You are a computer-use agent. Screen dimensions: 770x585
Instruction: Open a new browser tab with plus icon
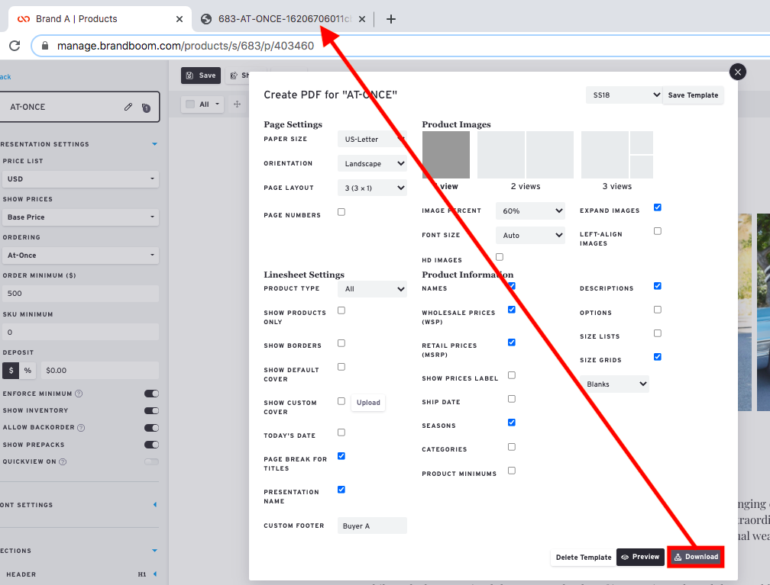[x=391, y=19]
